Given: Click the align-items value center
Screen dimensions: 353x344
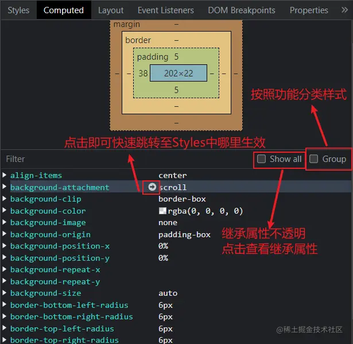Looking at the screenshot, I should click(x=173, y=176).
